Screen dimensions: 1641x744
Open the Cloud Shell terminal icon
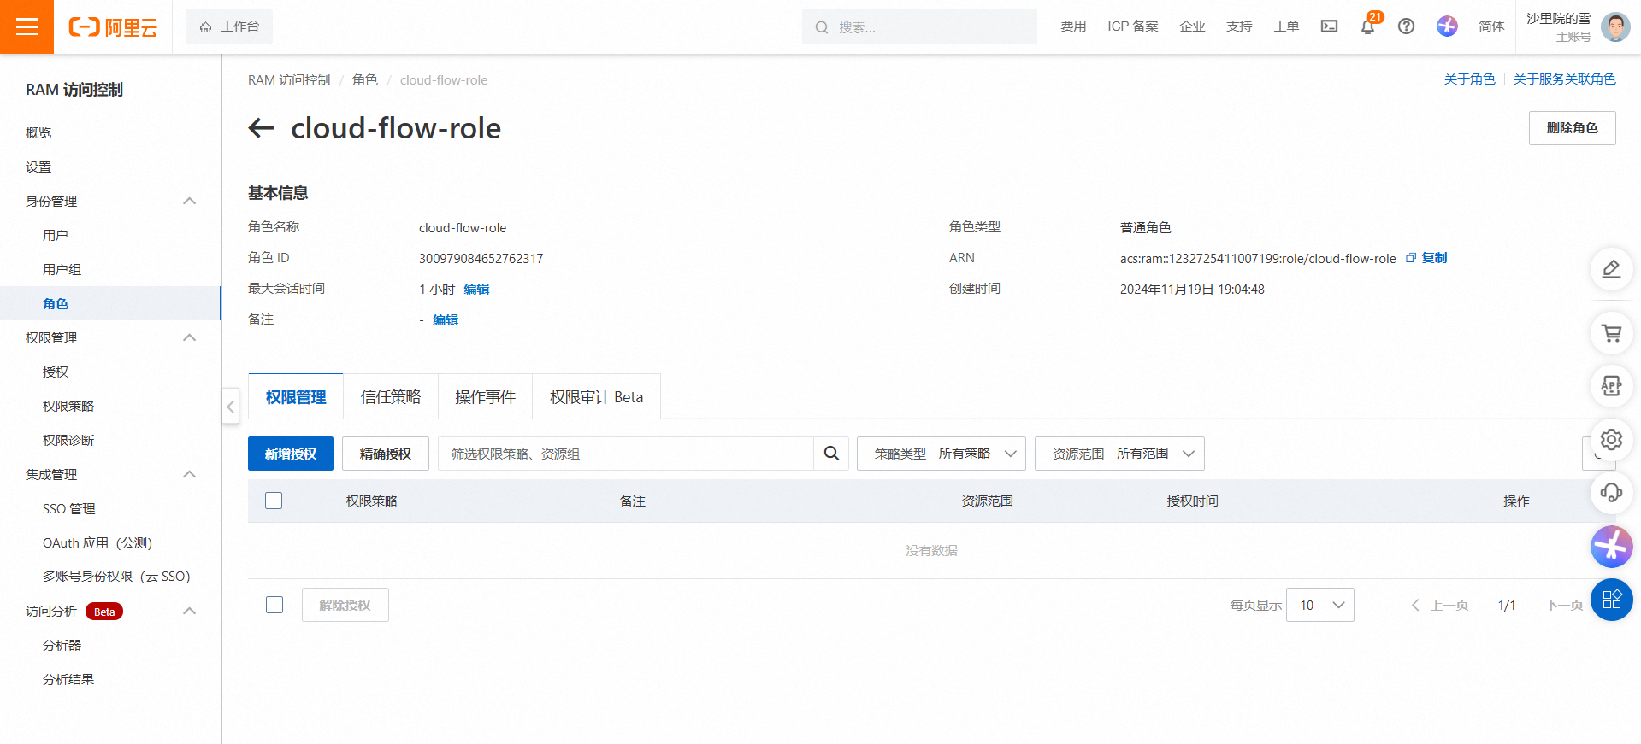pyautogui.click(x=1329, y=26)
